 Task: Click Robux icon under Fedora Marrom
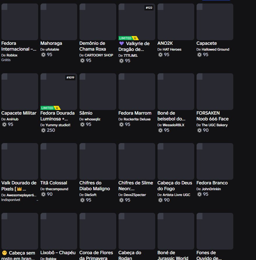tap(121, 124)
